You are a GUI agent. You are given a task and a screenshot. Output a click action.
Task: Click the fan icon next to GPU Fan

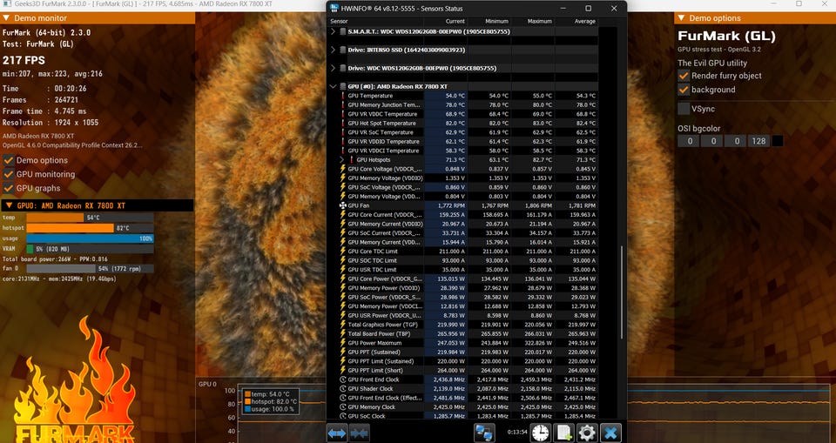(x=343, y=205)
